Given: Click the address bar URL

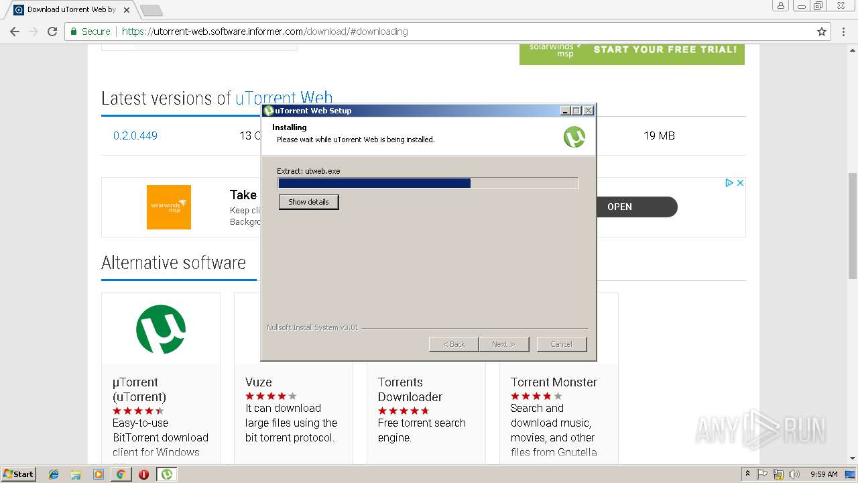Looking at the screenshot, I should [265, 32].
